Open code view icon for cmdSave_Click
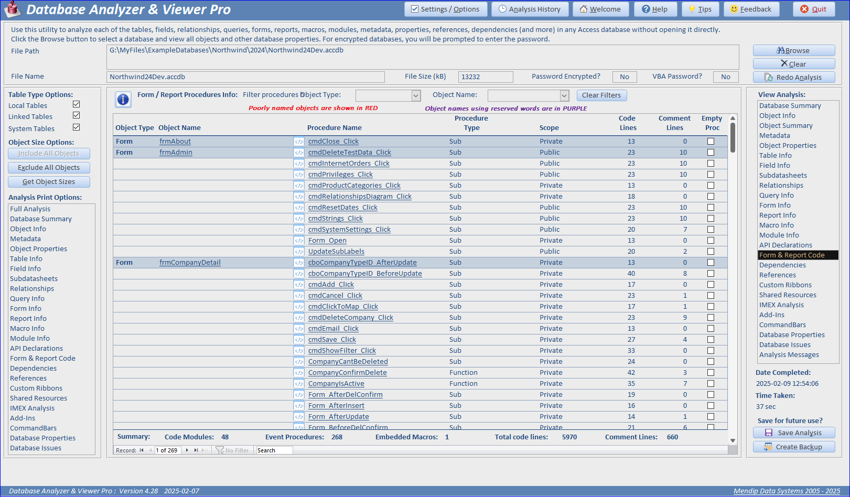850x497 pixels. point(299,340)
